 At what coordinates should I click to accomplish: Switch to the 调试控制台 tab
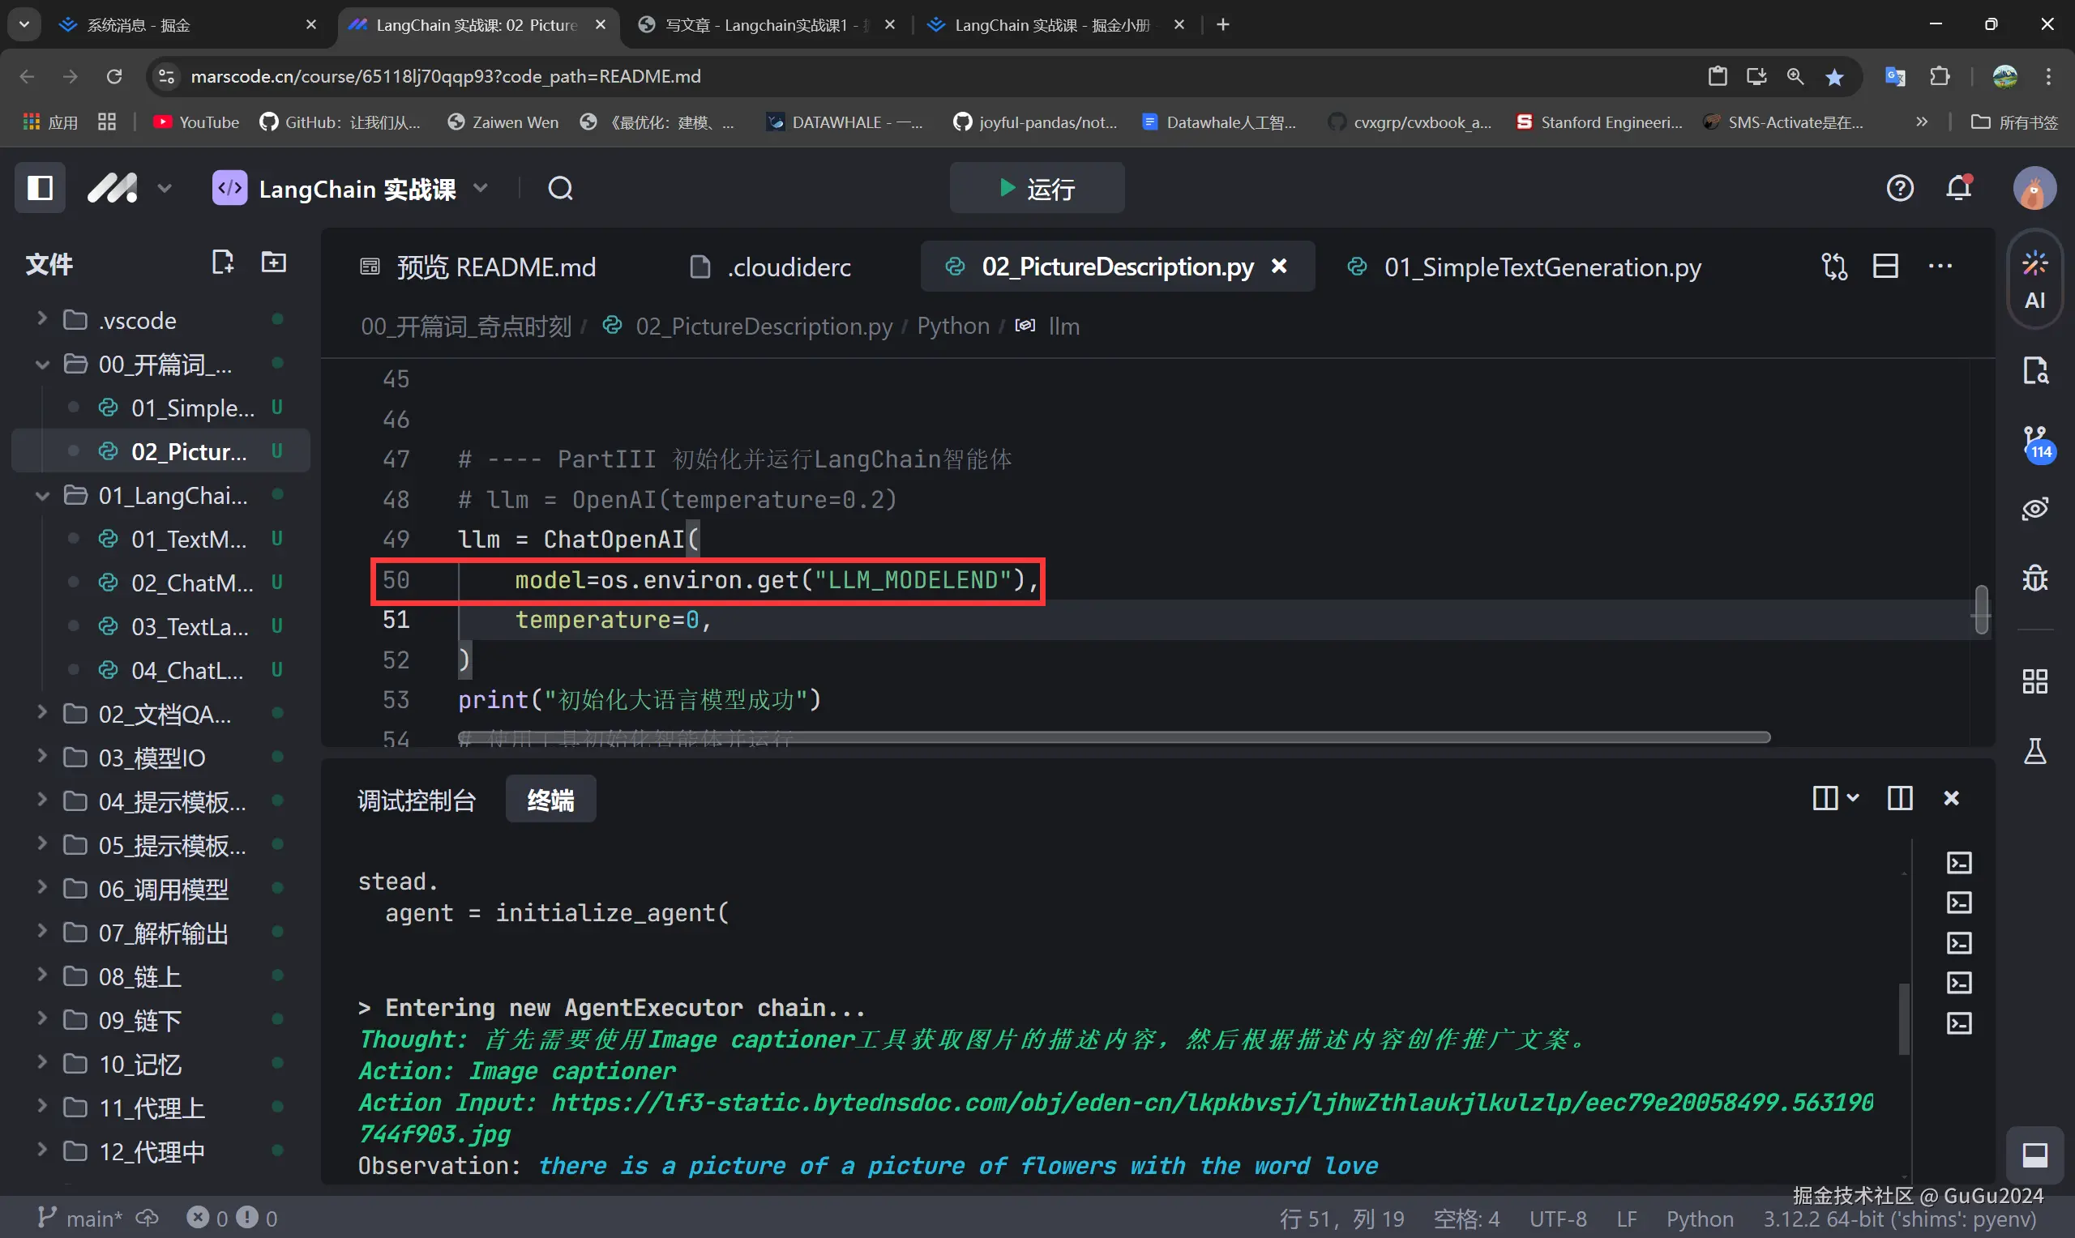point(417,800)
